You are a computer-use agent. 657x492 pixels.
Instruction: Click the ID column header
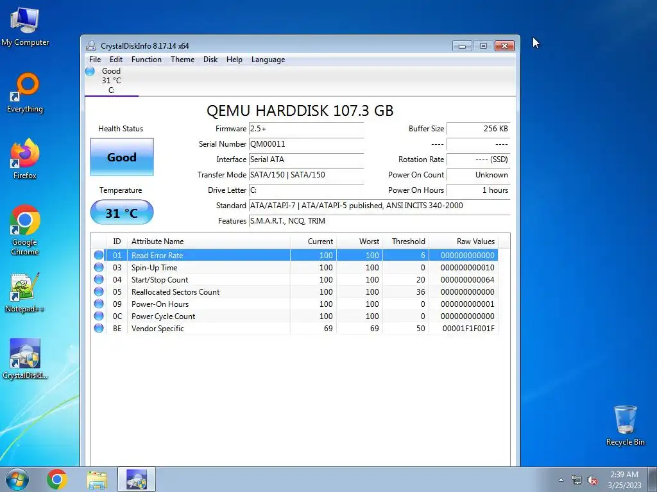pos(117,242)
